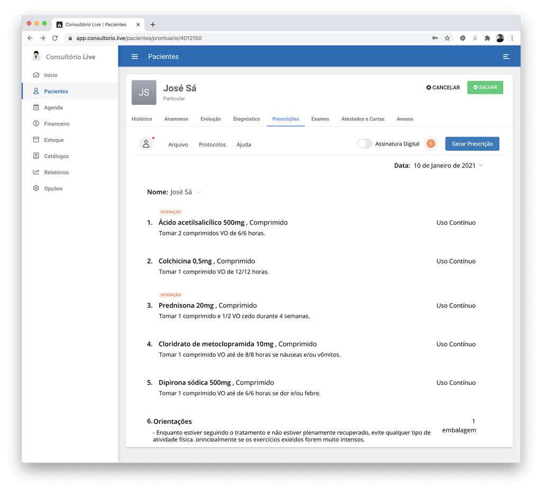The height and width of the screenshot is (491, 542).
Task: Click the Opções gear icon
Action: pyautogui.click(x=36, y=188)
